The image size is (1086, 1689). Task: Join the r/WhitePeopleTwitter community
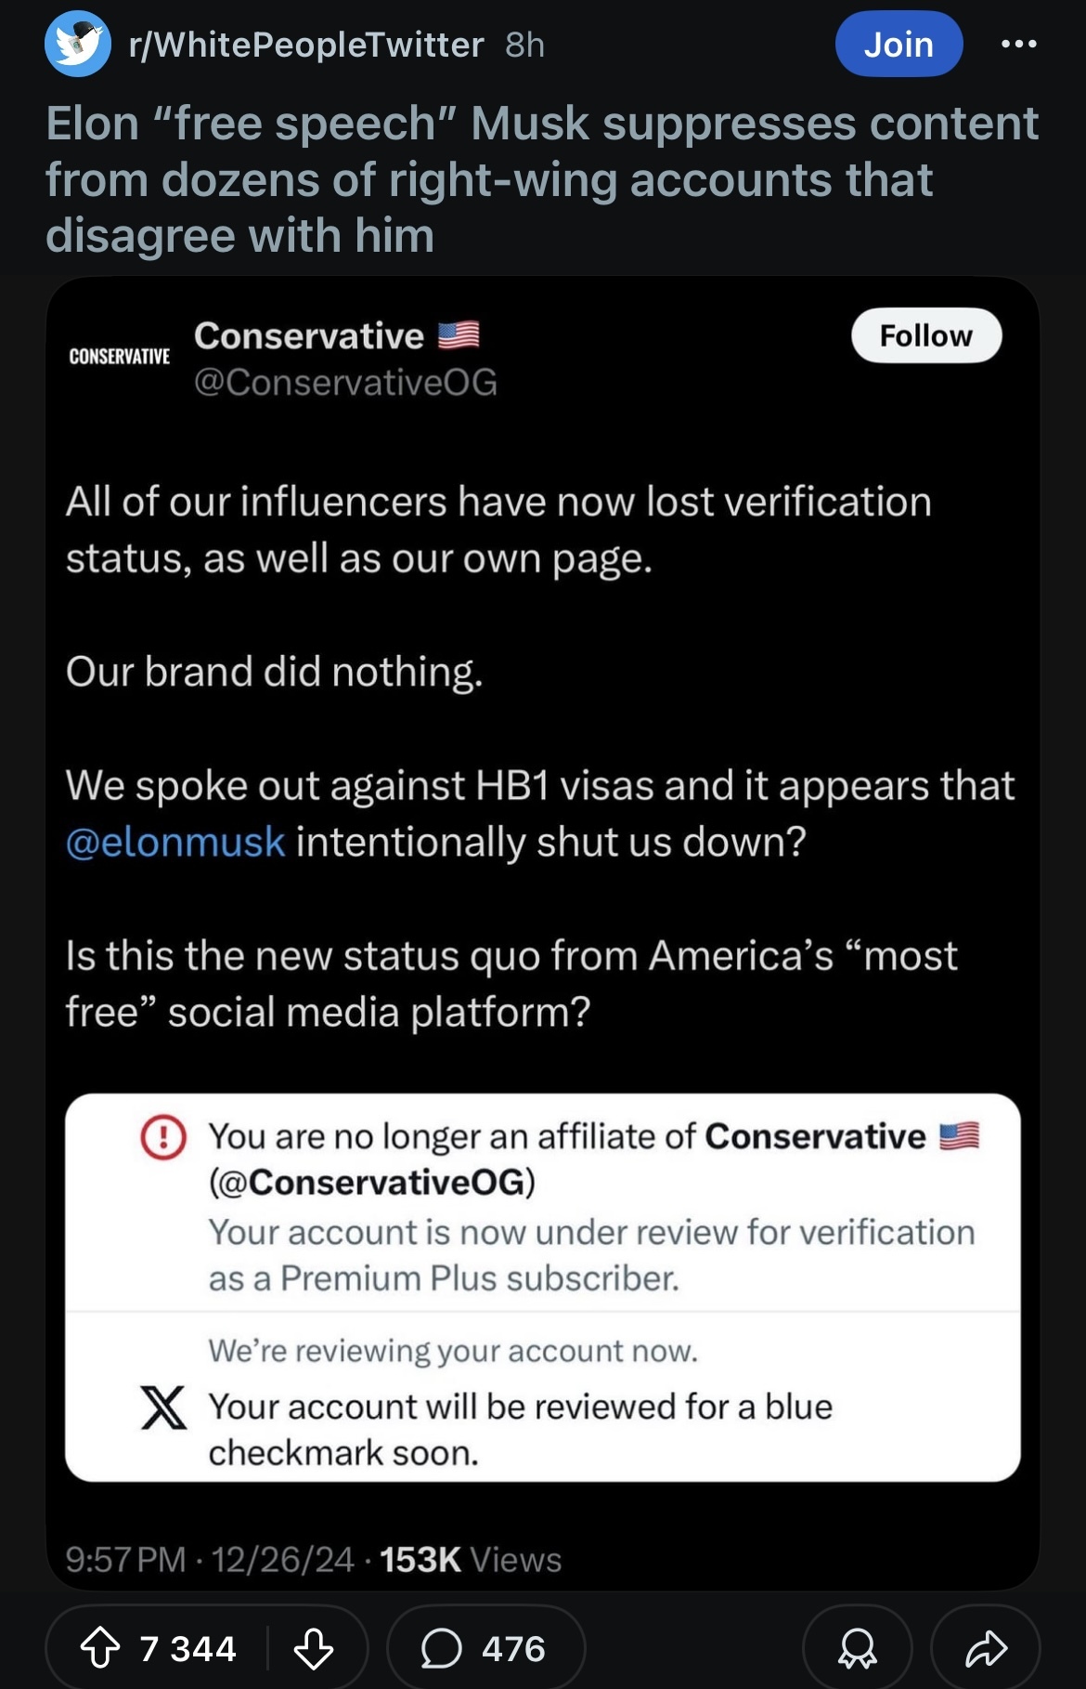coord(898,44)
